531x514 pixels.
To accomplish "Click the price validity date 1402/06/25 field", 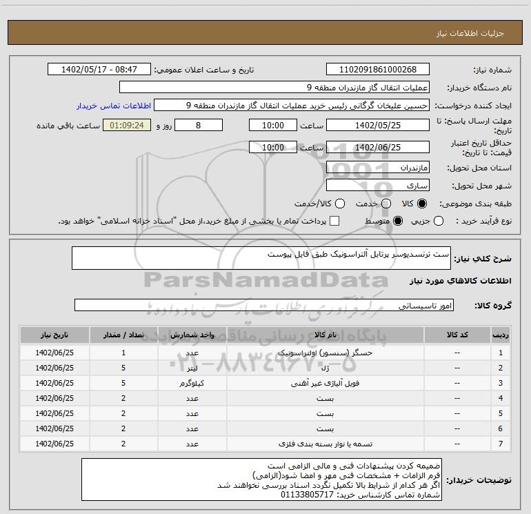I will coord(378,147).
